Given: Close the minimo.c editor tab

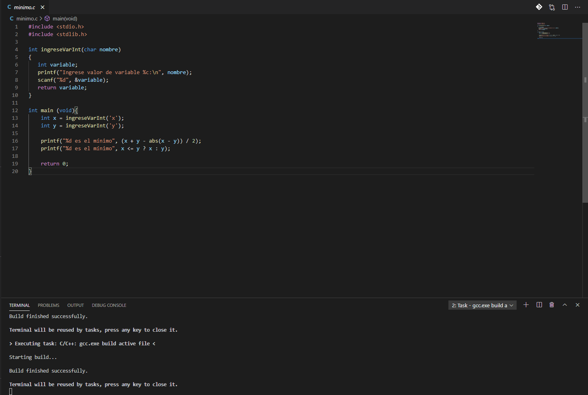Looking at the screenshot, I should click(x=43, y=7).
